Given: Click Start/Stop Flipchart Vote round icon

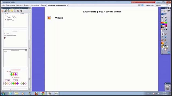Looking at the screenshot, I should [162, 20].
